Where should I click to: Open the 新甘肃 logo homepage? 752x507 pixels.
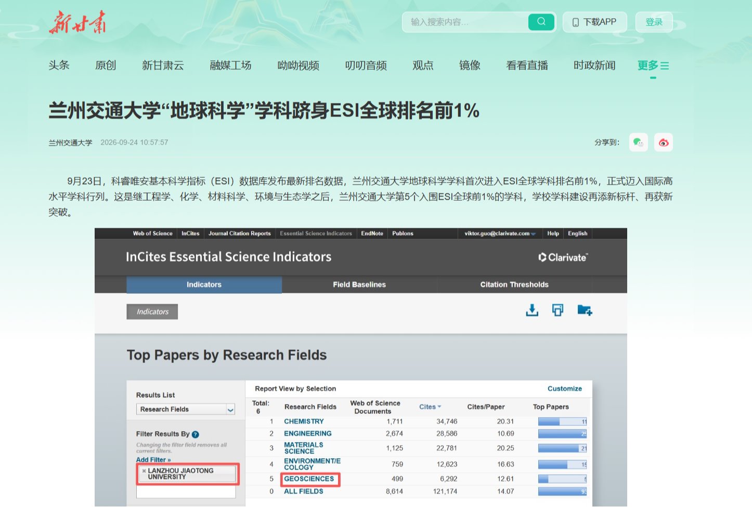click(x=77, y=22)
